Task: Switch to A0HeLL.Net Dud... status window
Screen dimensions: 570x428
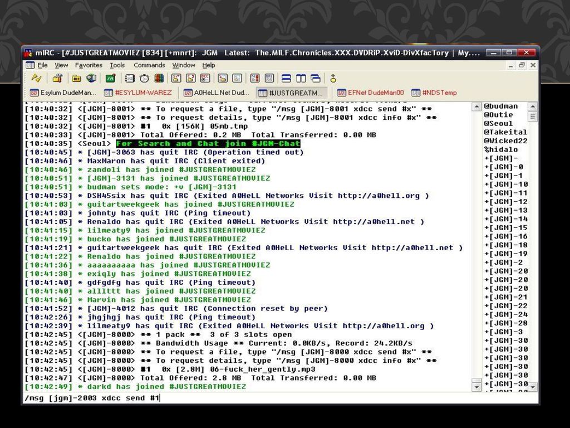Action: (x=217, y=93)
